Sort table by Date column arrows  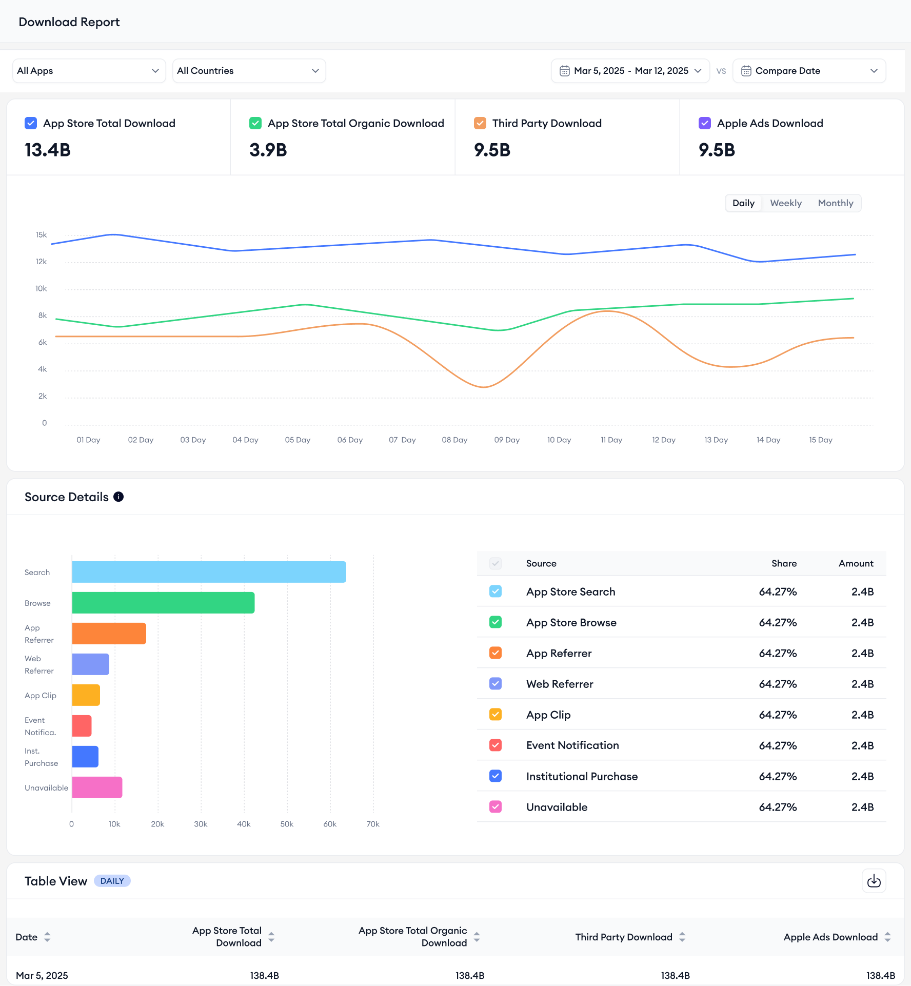point(47,937)
